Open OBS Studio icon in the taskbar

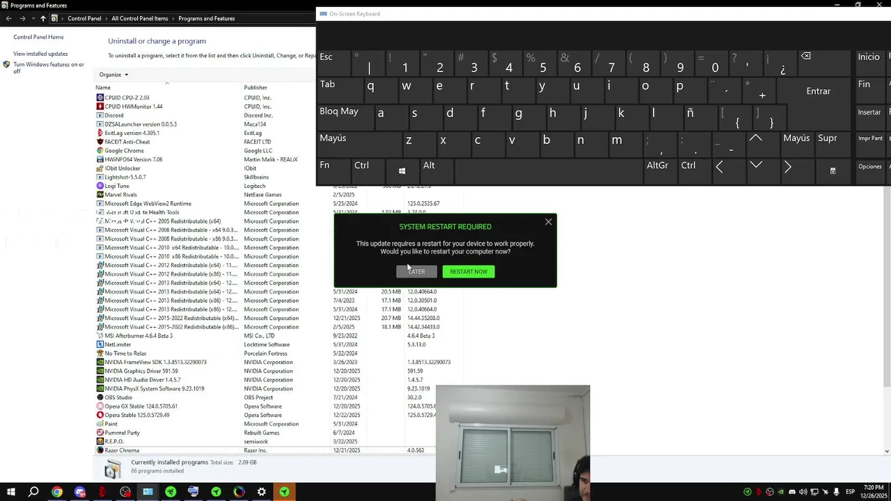(125, 492)
